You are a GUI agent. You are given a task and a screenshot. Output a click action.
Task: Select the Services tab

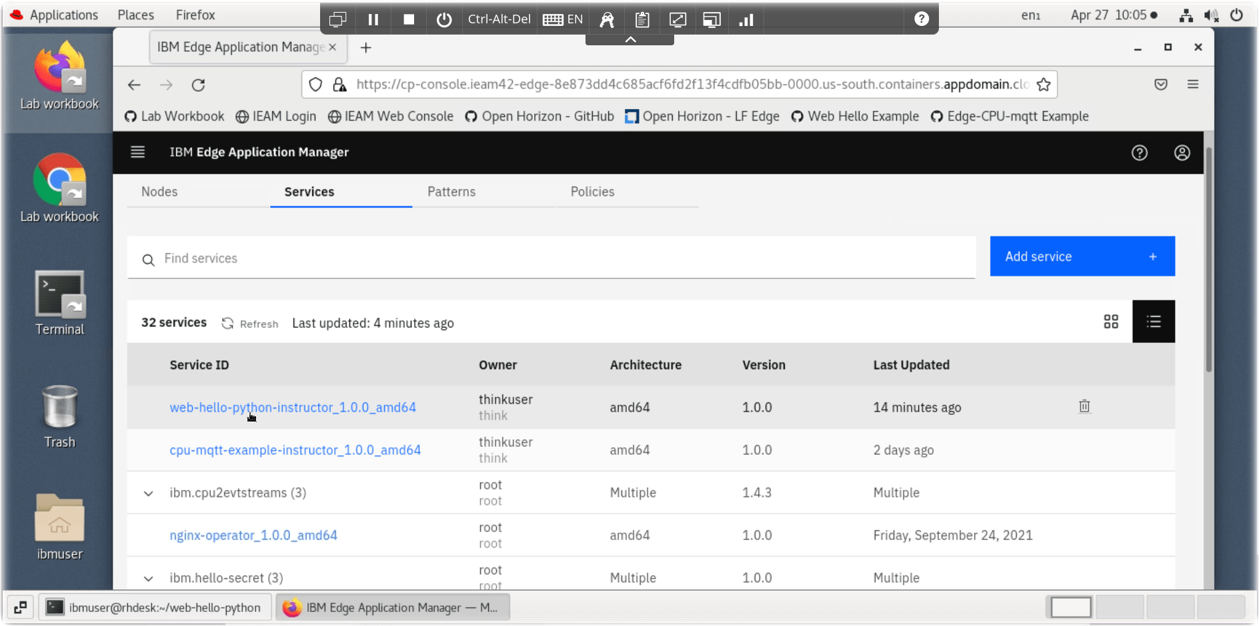point(309,192)
